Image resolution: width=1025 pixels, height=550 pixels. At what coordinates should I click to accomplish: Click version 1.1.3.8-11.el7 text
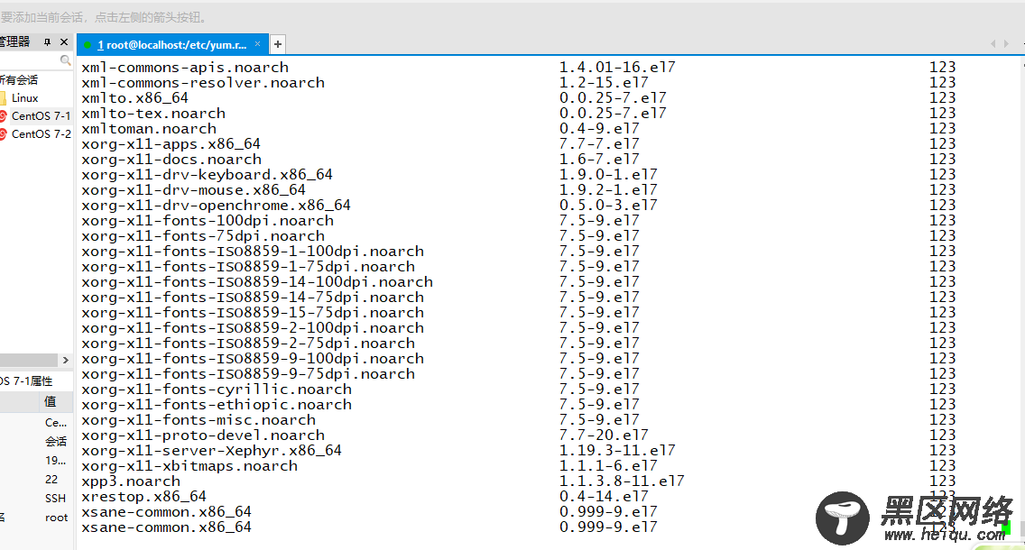(622, 481)
